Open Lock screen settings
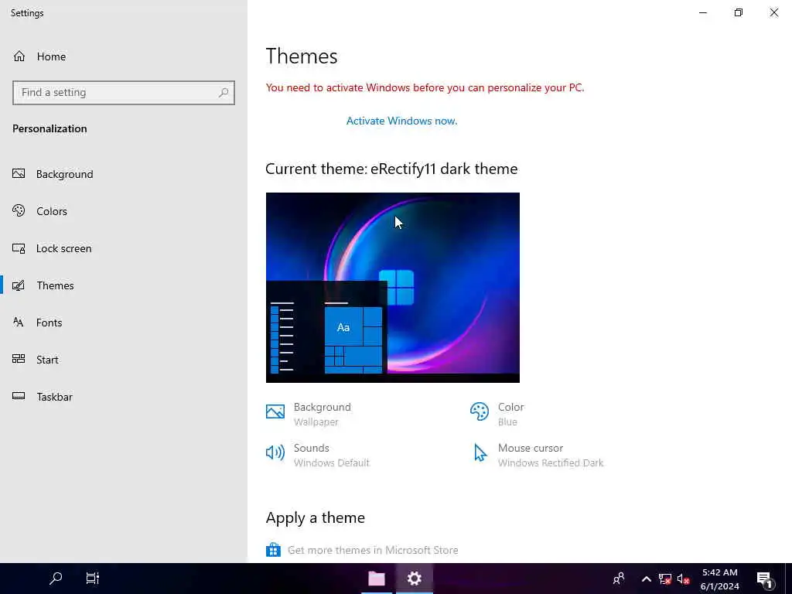This screenshot has height=594, width=792. pos(124,248)
